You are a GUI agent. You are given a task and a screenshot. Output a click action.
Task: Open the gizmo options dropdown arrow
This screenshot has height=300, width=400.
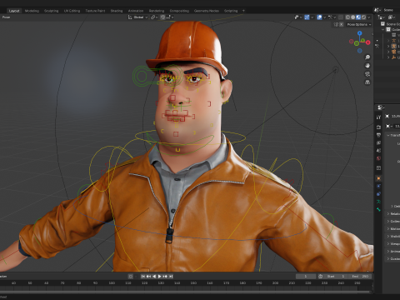(x=312, y=17)
